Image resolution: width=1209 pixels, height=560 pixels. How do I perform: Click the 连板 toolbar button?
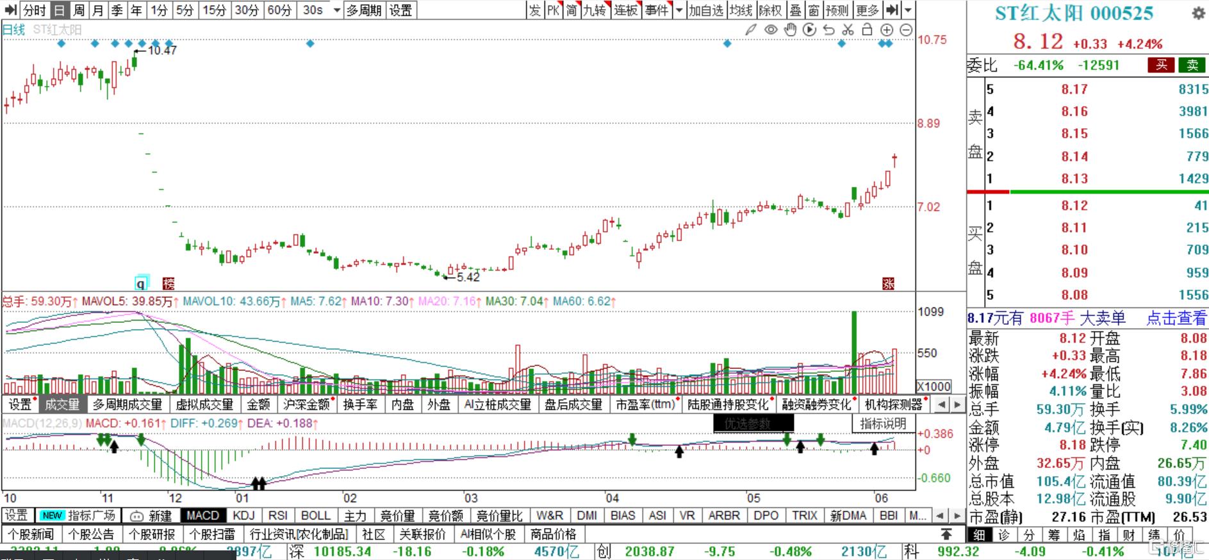click(626, 10)
